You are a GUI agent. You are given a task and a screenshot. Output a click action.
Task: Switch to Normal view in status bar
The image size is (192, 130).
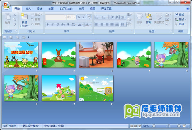click(132, 126)
